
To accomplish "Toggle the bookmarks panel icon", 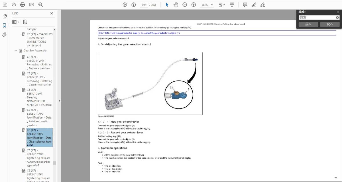I will [5, 26].
